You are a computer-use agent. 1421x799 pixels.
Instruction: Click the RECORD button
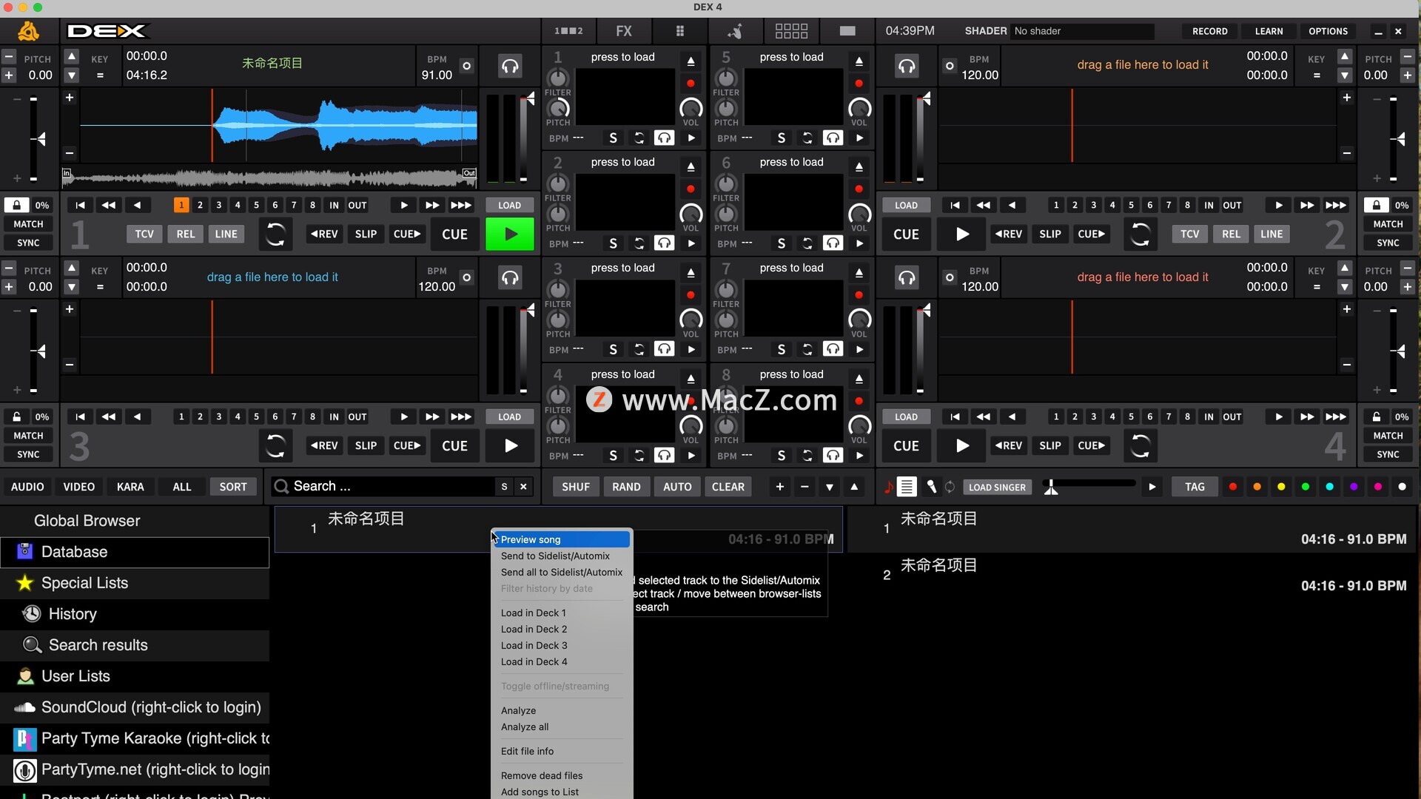1209,31
